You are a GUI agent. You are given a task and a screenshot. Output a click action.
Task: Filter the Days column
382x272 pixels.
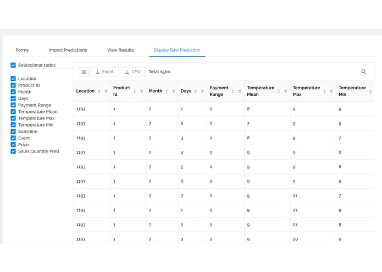(202, 91)
